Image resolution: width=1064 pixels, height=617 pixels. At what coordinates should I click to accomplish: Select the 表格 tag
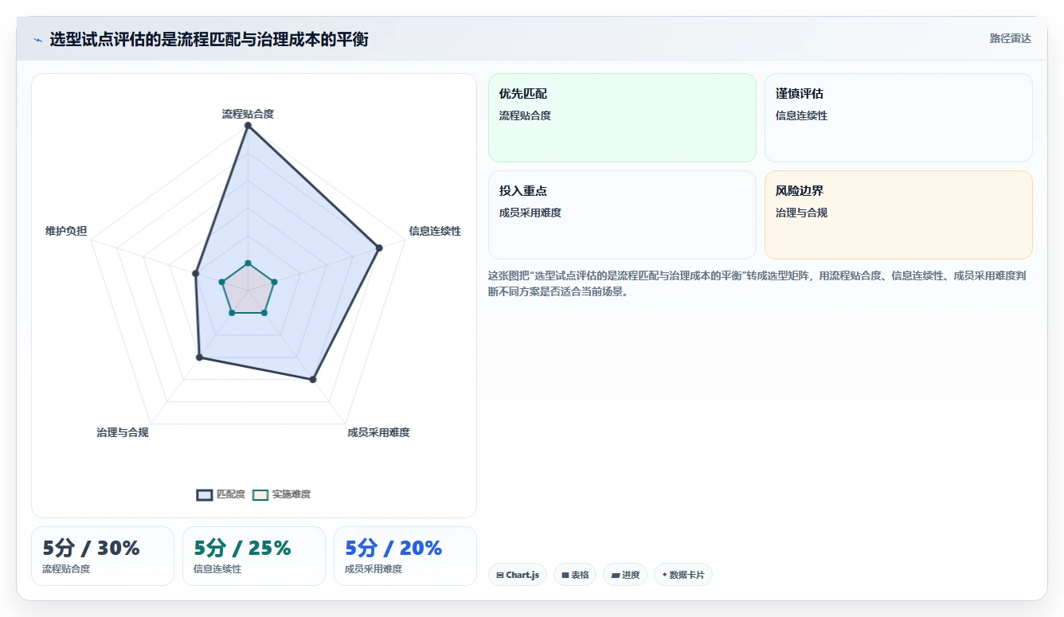point(575,575)
